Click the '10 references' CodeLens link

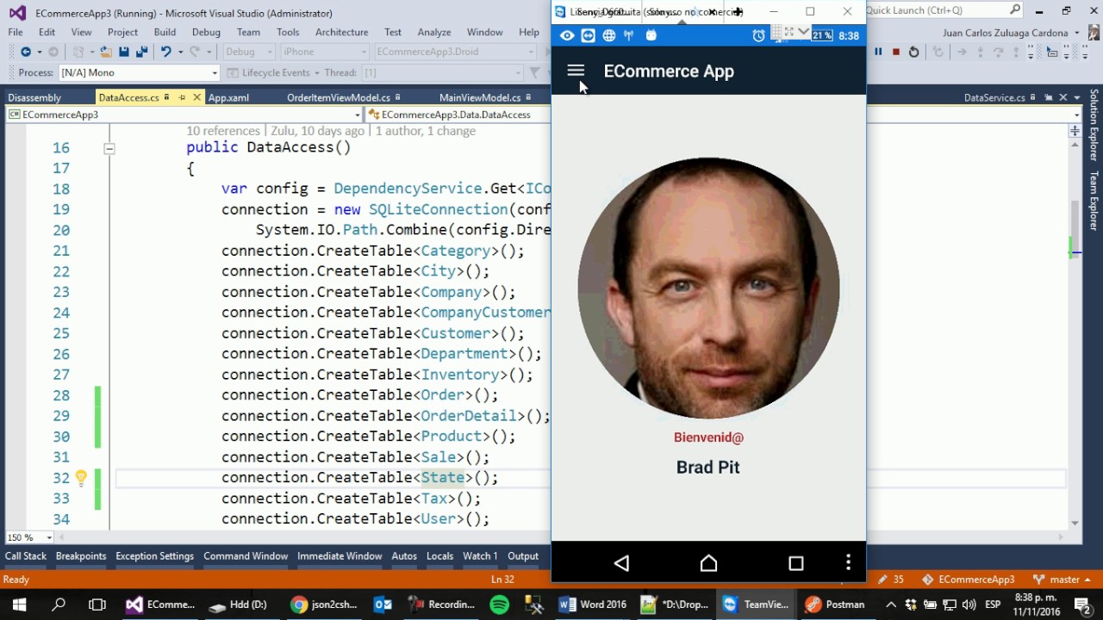coord(223,131)
